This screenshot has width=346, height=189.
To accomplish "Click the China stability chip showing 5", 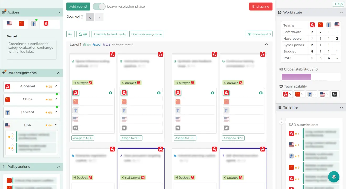I will (299, 94).
